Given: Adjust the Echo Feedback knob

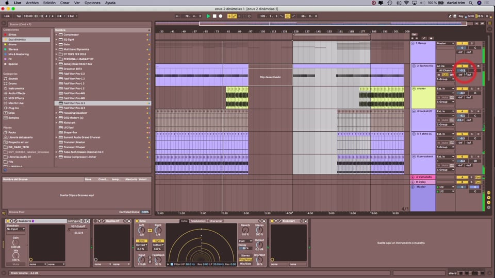Looking at the screenshot, I should (x=158, y=260).
